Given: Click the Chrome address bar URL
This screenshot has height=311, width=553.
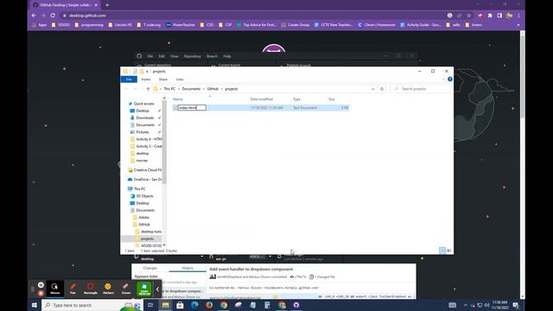Looking at the screenshot, I should point(87,16).
